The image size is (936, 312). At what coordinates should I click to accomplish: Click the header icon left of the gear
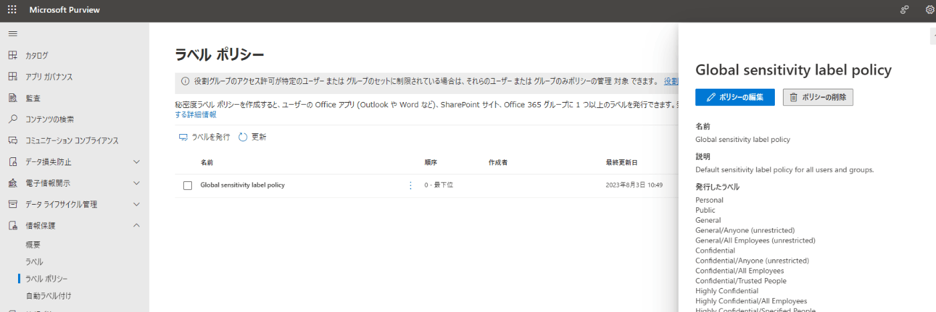click(x=905, y=10)
